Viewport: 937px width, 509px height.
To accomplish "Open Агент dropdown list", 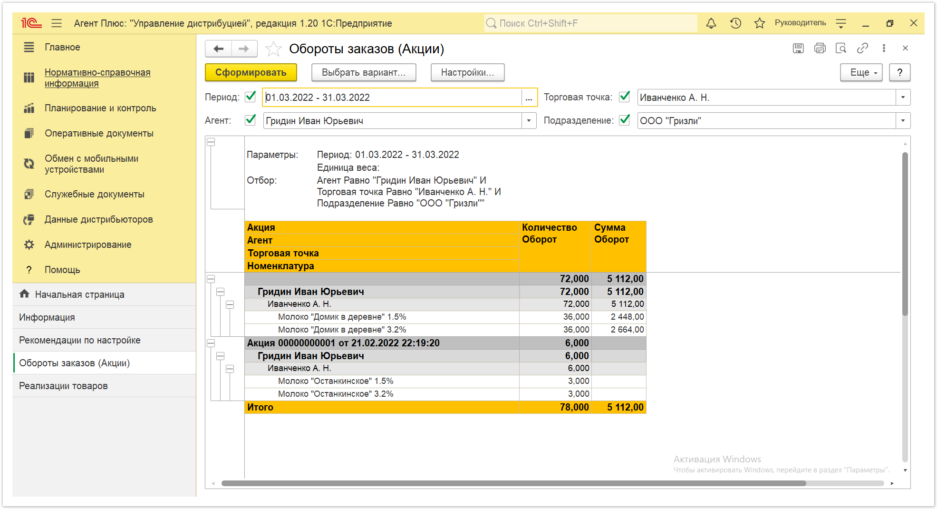I will click(529, 121).
